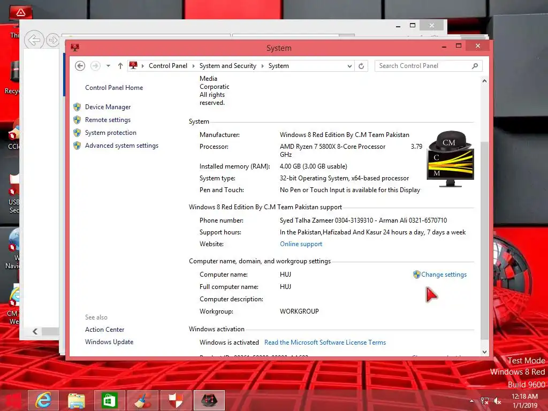Go up one level with the up arrow
The width and height of the screenshot is (548, 411).
click(120, 66)
